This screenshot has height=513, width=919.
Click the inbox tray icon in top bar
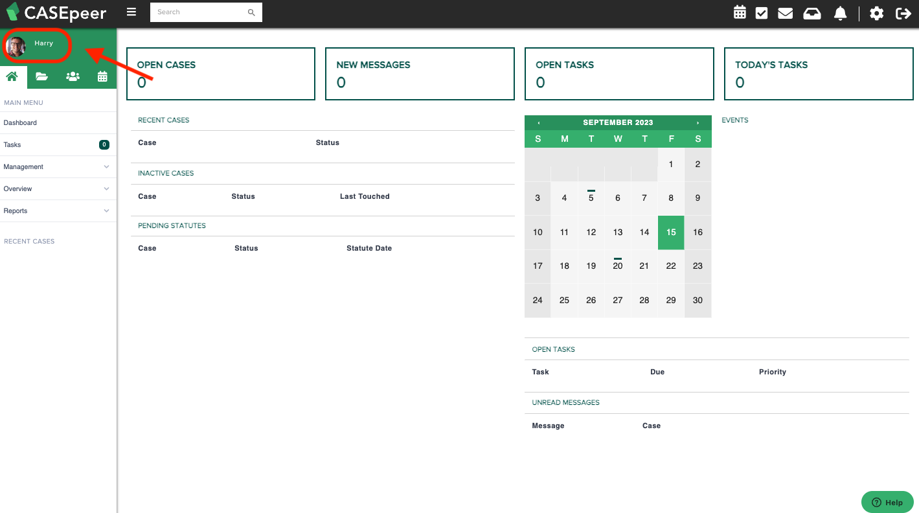point(811,13)
